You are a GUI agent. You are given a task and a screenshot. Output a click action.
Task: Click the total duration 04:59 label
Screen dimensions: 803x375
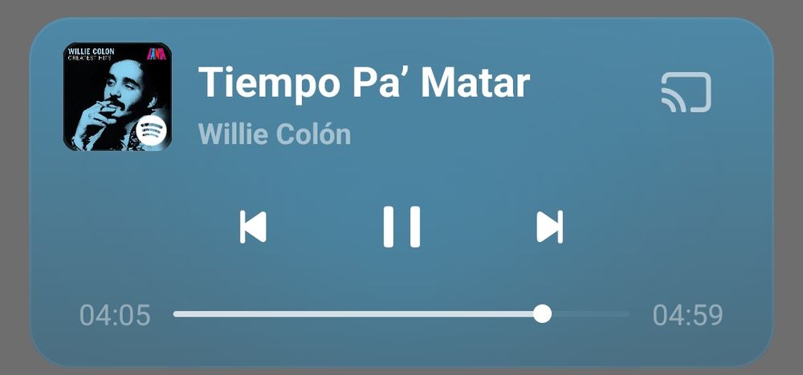point(688,315)
